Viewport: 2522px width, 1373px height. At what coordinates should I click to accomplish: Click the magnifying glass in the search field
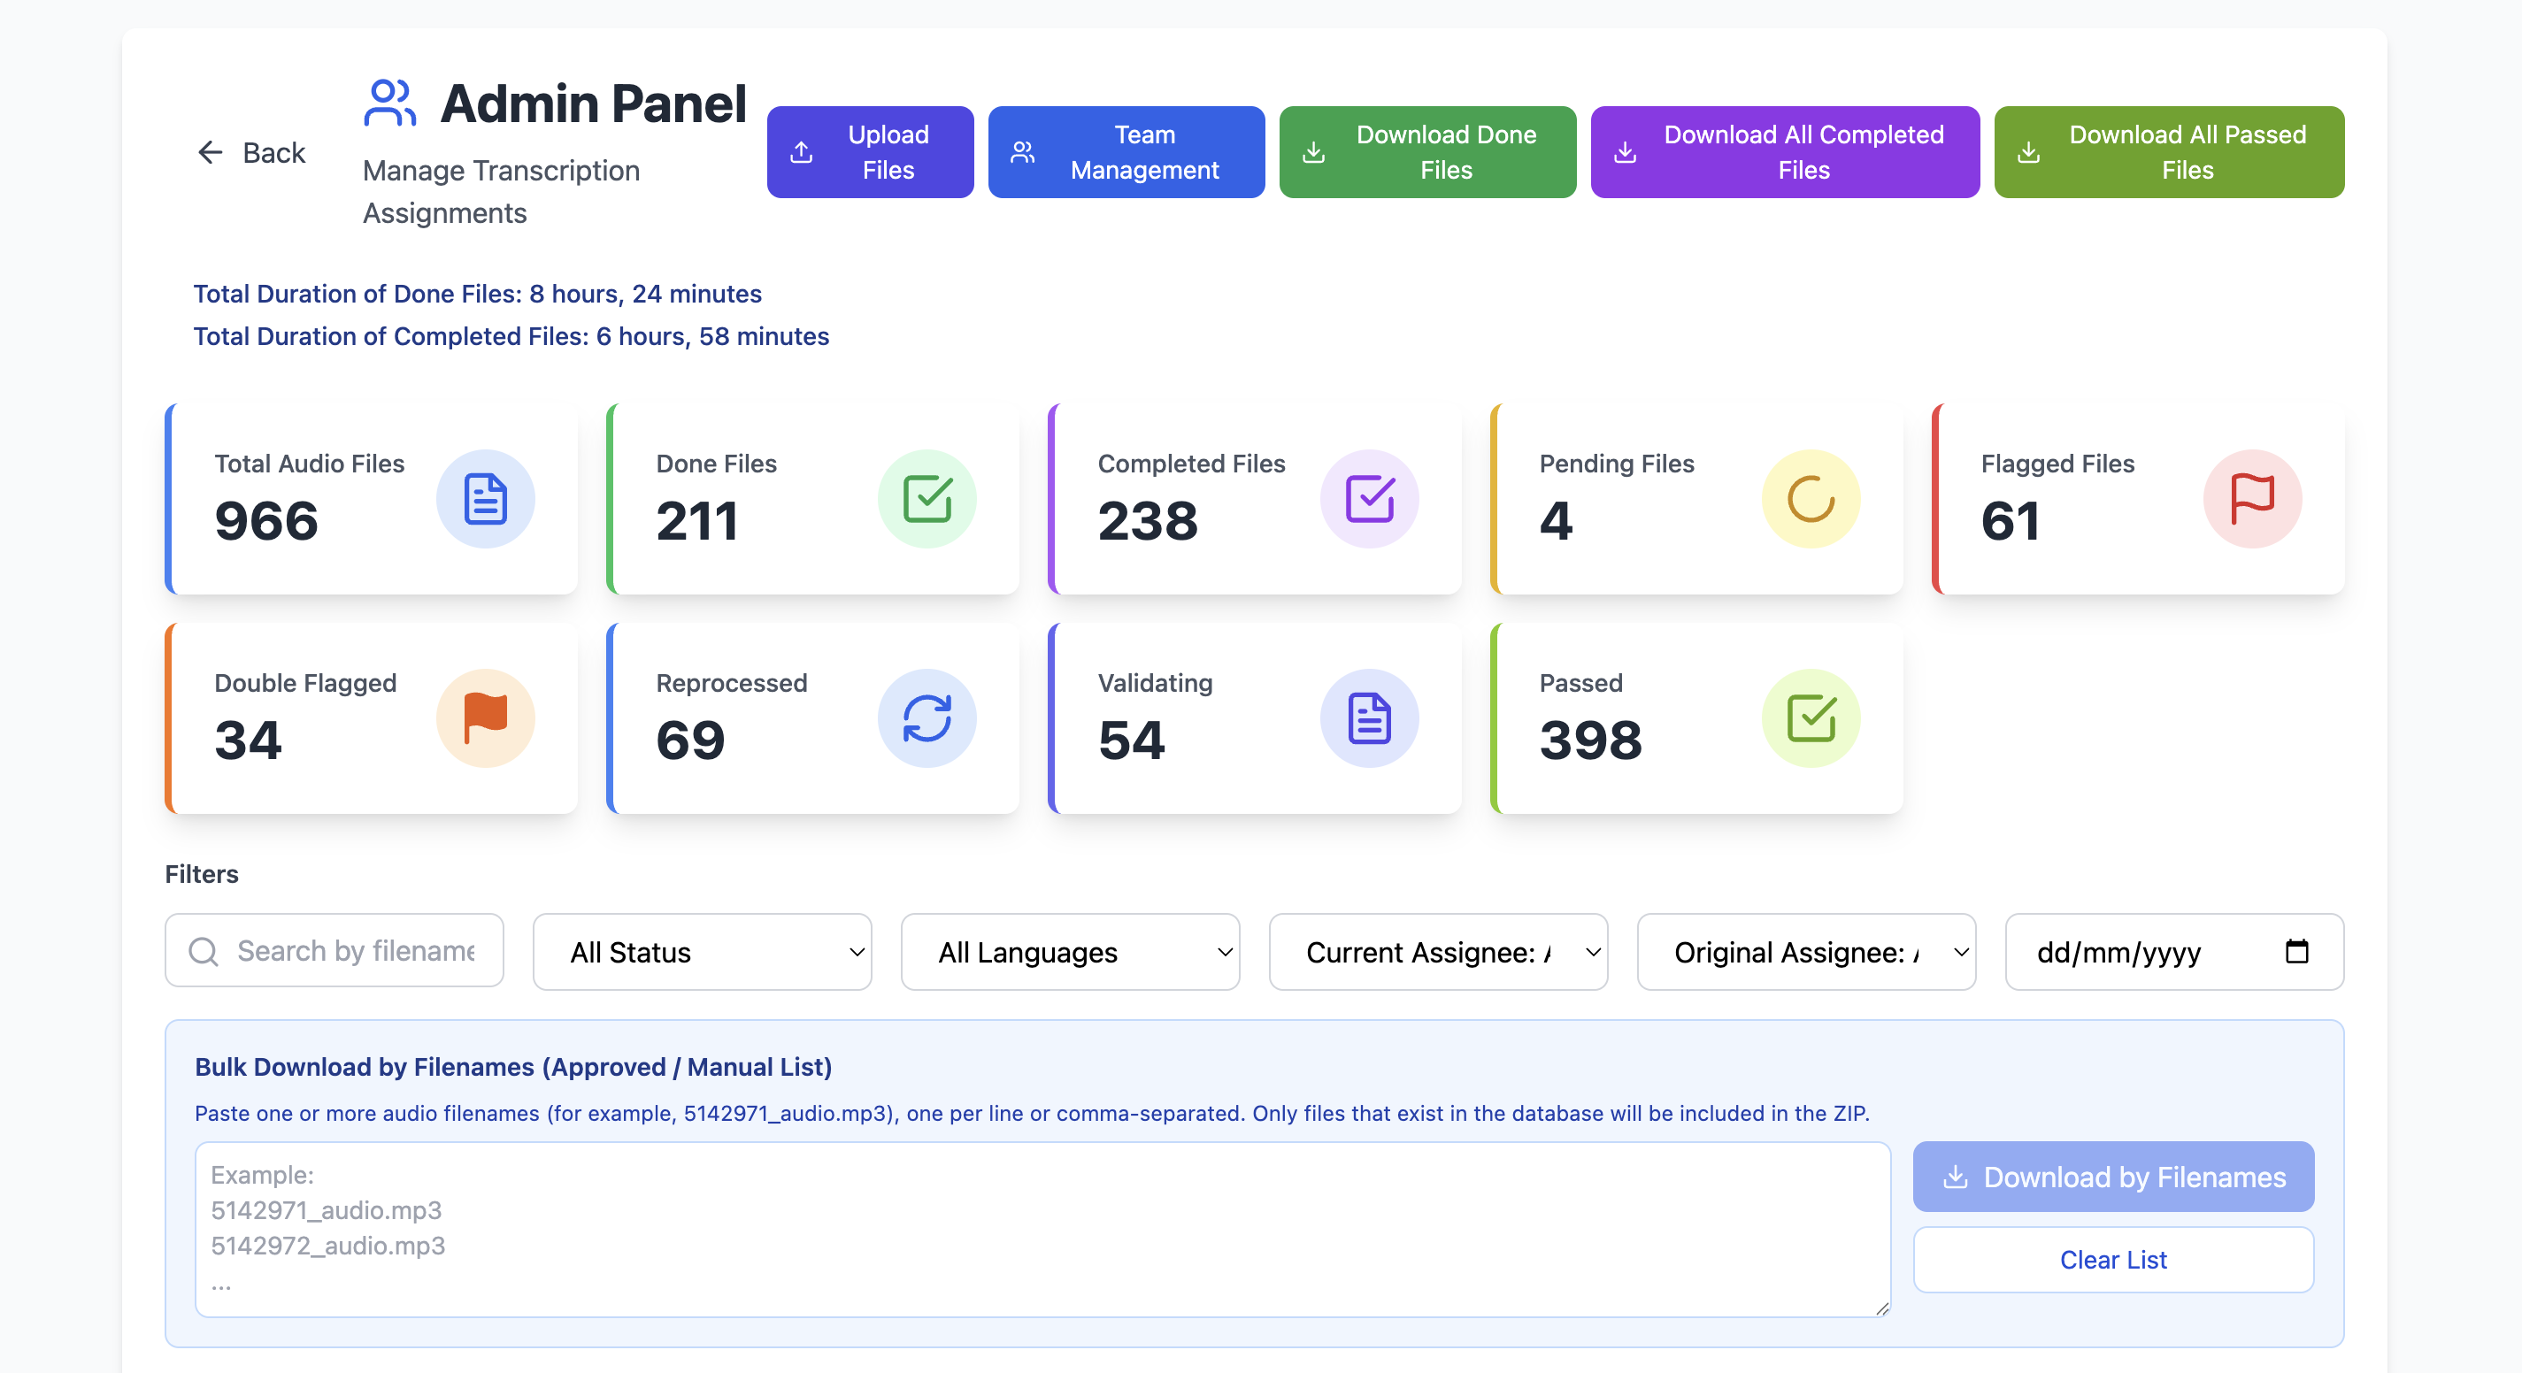[x=204, y=950]
